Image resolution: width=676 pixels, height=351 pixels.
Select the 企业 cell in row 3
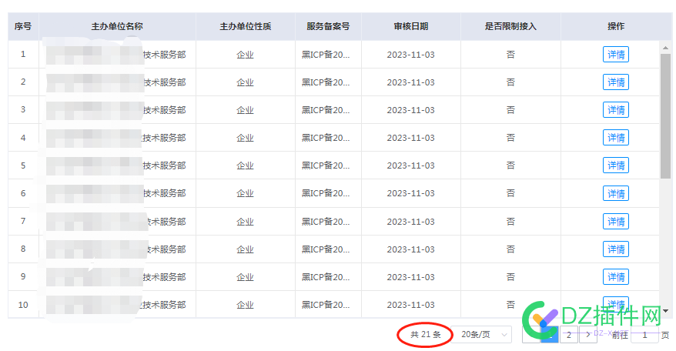coord(246,110)
